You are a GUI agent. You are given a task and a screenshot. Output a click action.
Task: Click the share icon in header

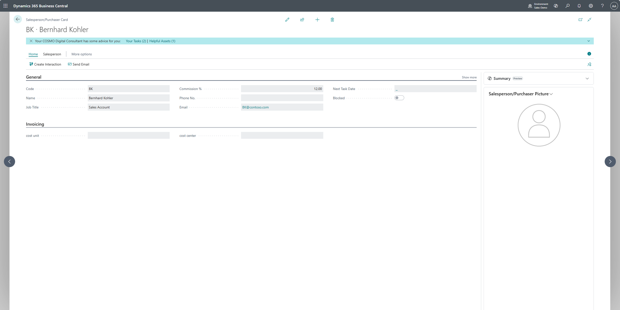(x=302, y=20)
